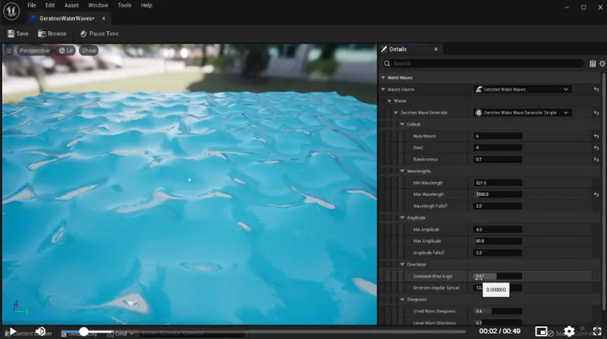Open Details panel settings gear
Screen dimensions: 607x339
[x=602, y=63]
